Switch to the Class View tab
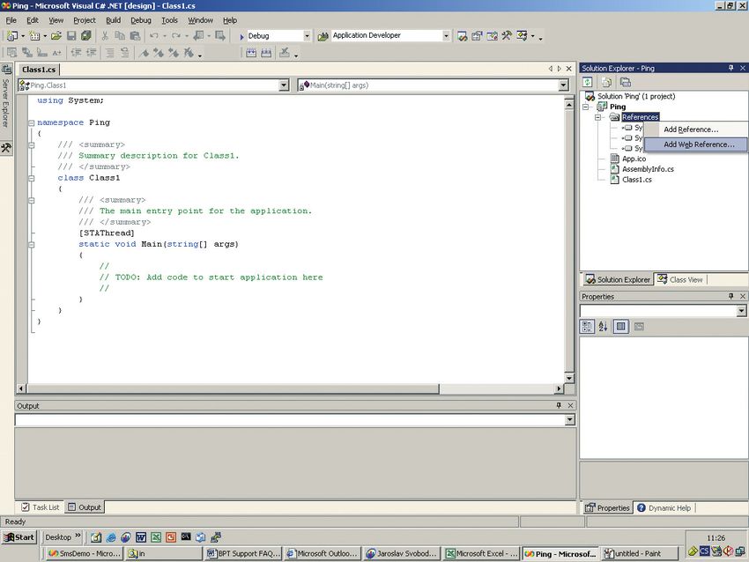This screenshot has width=749, height=562. point(680,280)
